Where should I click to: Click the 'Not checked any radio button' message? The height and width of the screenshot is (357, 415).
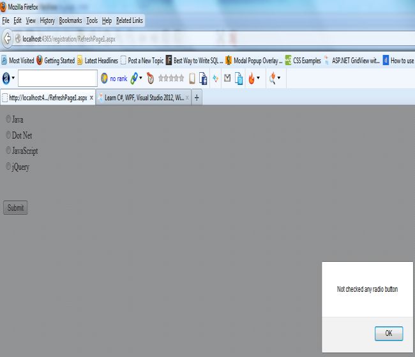[367, 289]
